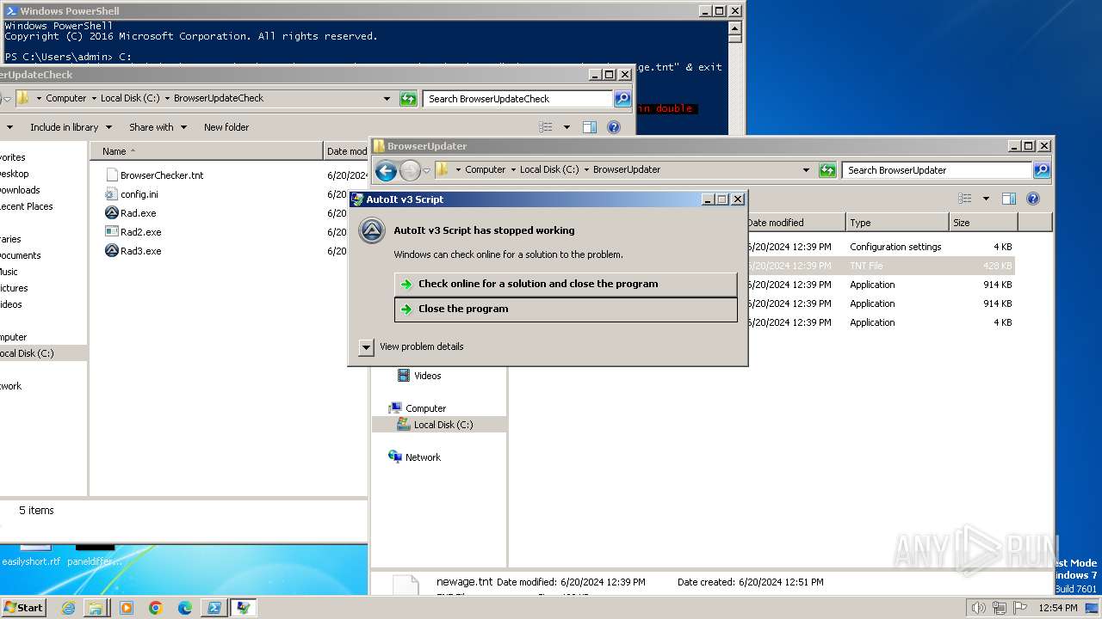Open view options dropdown arrow in BrowserUpdateCheck
This screenshot has width=1102, height=619.
[566, 127]
